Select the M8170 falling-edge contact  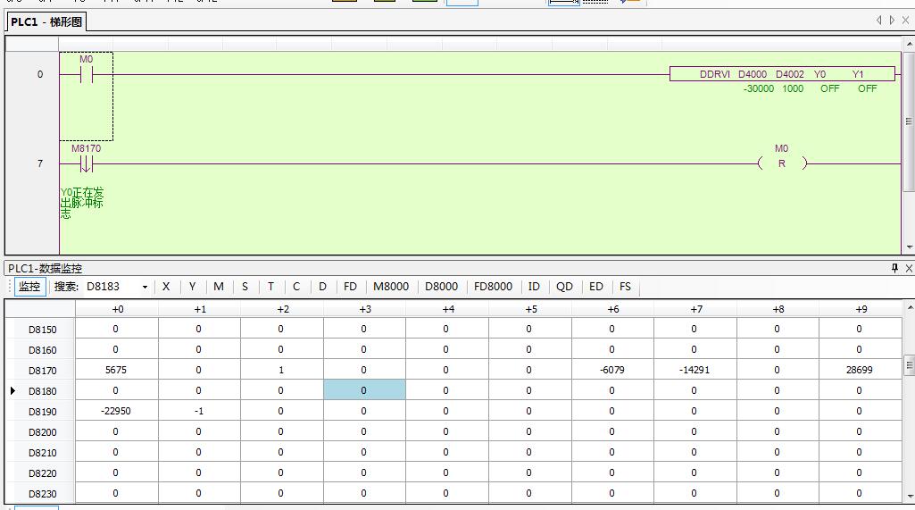[x=86, y=163]
